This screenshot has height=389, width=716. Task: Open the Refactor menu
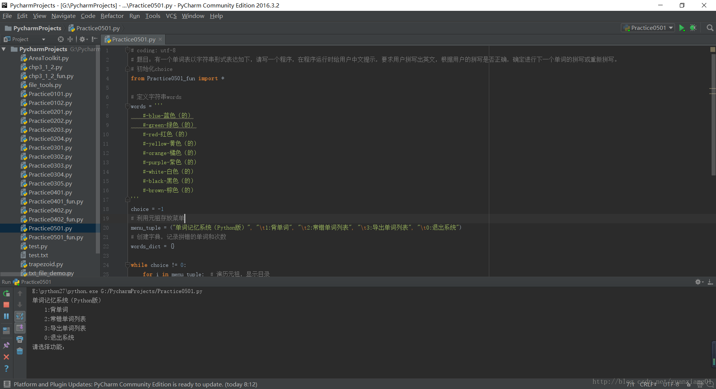coord(112,16)
